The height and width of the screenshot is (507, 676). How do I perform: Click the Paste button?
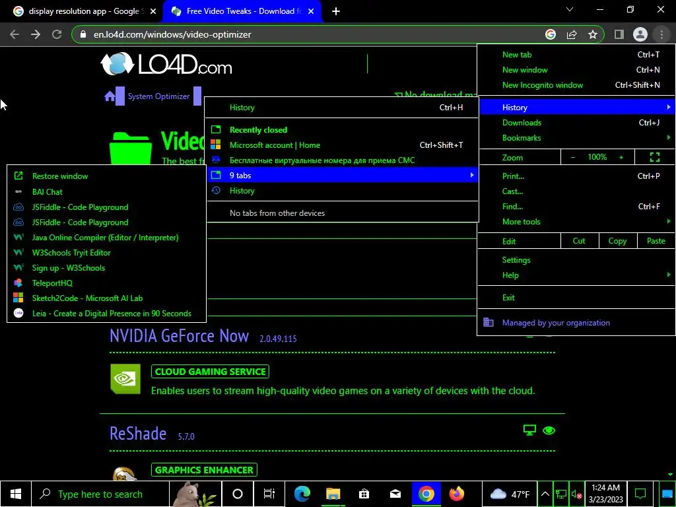coord(656,241)
